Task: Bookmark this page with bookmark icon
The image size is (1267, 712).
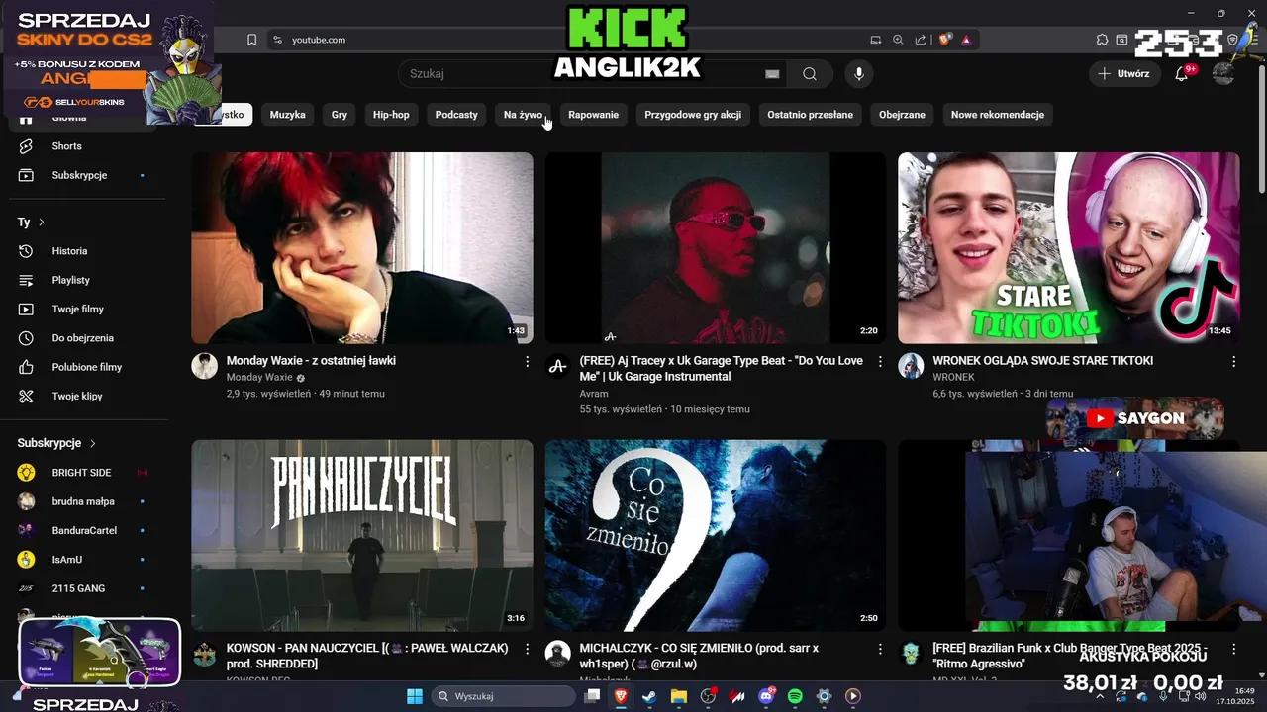Action: point(251,40)
